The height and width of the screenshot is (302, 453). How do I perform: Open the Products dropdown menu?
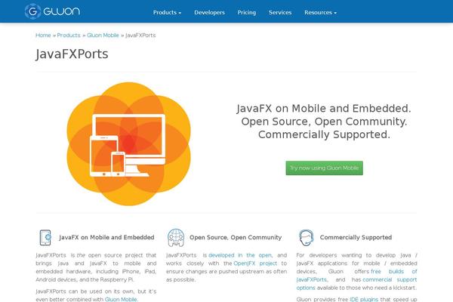pyautogui.click(x=167, y=12)
